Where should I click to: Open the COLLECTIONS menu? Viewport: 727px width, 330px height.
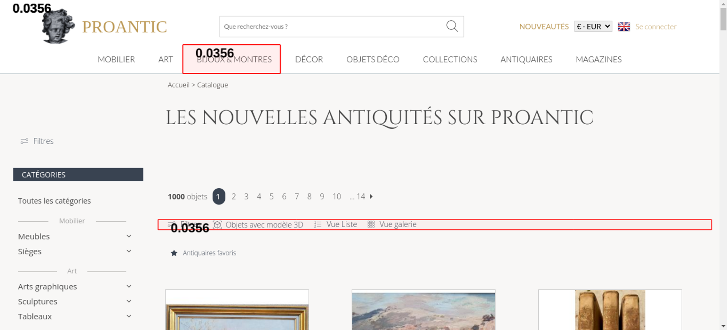(x=450, y=59)
